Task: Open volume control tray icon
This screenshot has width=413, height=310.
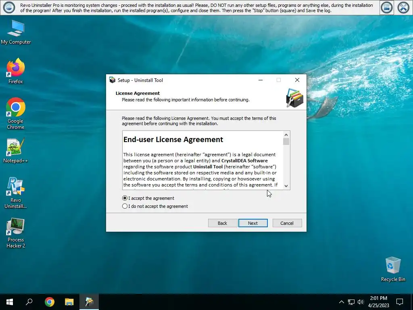Action: [x=361, y=302]
